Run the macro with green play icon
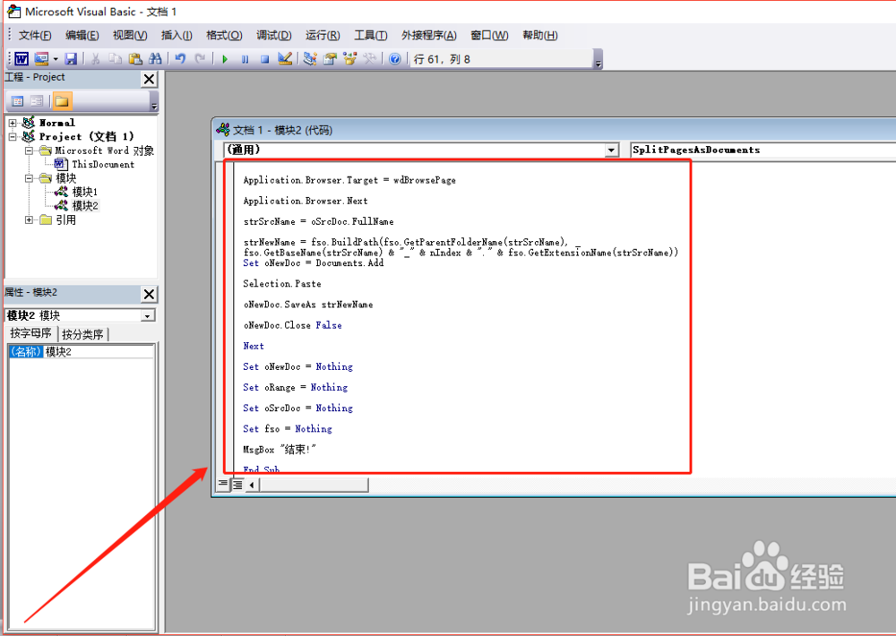 tap(225, 59)
